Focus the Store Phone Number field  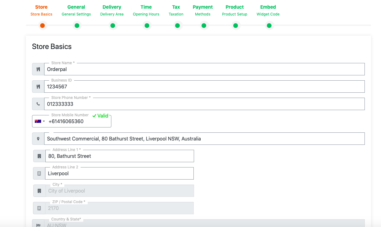tap(205, 104)
